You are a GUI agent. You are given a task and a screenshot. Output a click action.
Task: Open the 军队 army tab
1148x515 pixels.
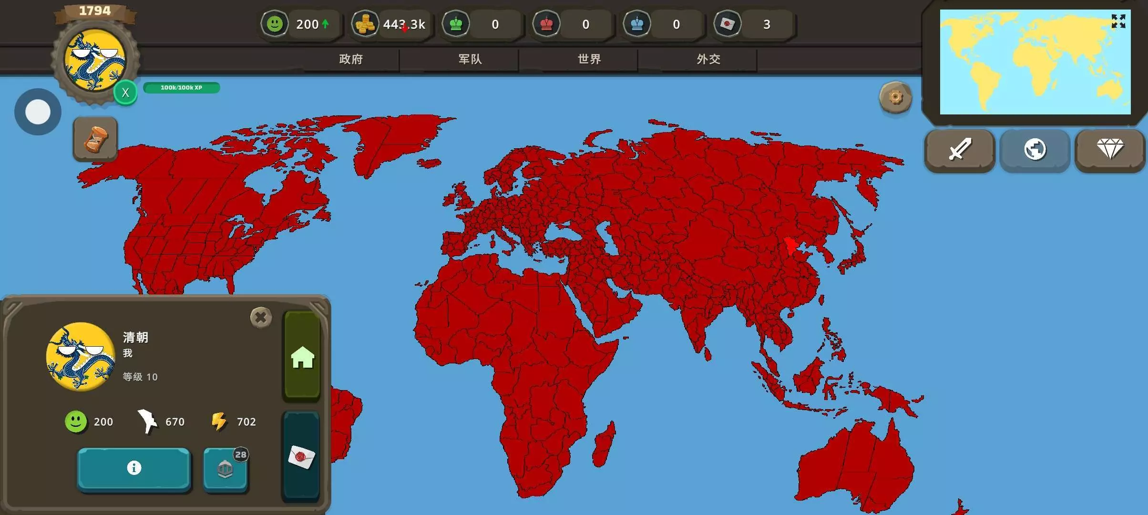click(470, 59)
